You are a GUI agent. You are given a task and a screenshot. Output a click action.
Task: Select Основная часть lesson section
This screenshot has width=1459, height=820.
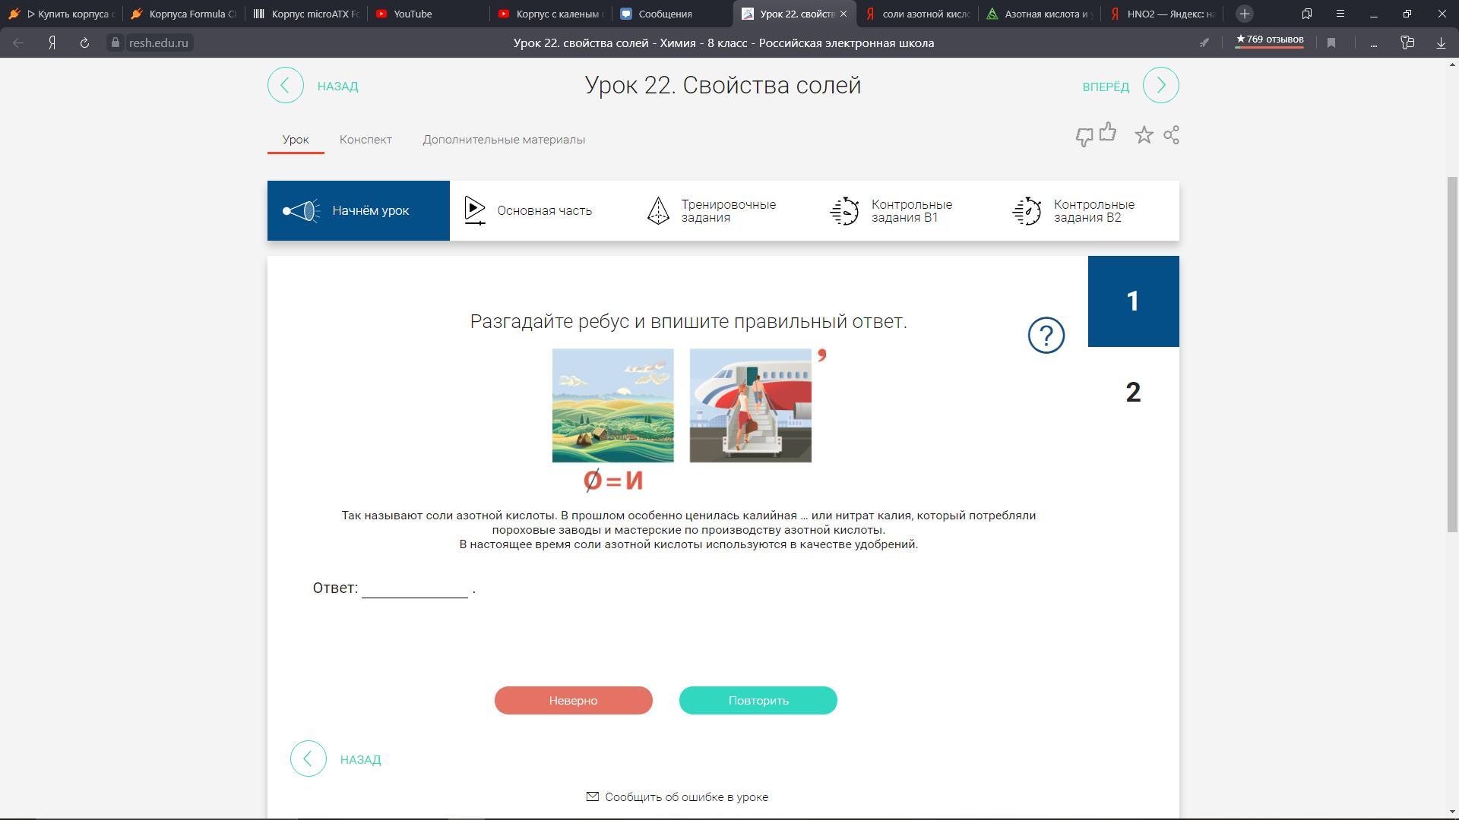(544, 211)
